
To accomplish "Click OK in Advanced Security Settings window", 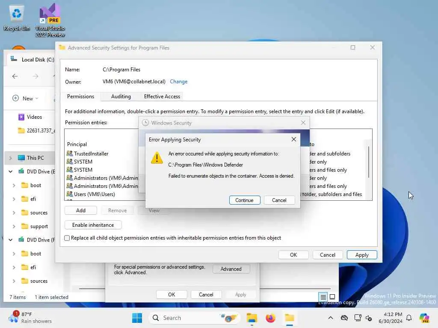I will pos(293,255).
